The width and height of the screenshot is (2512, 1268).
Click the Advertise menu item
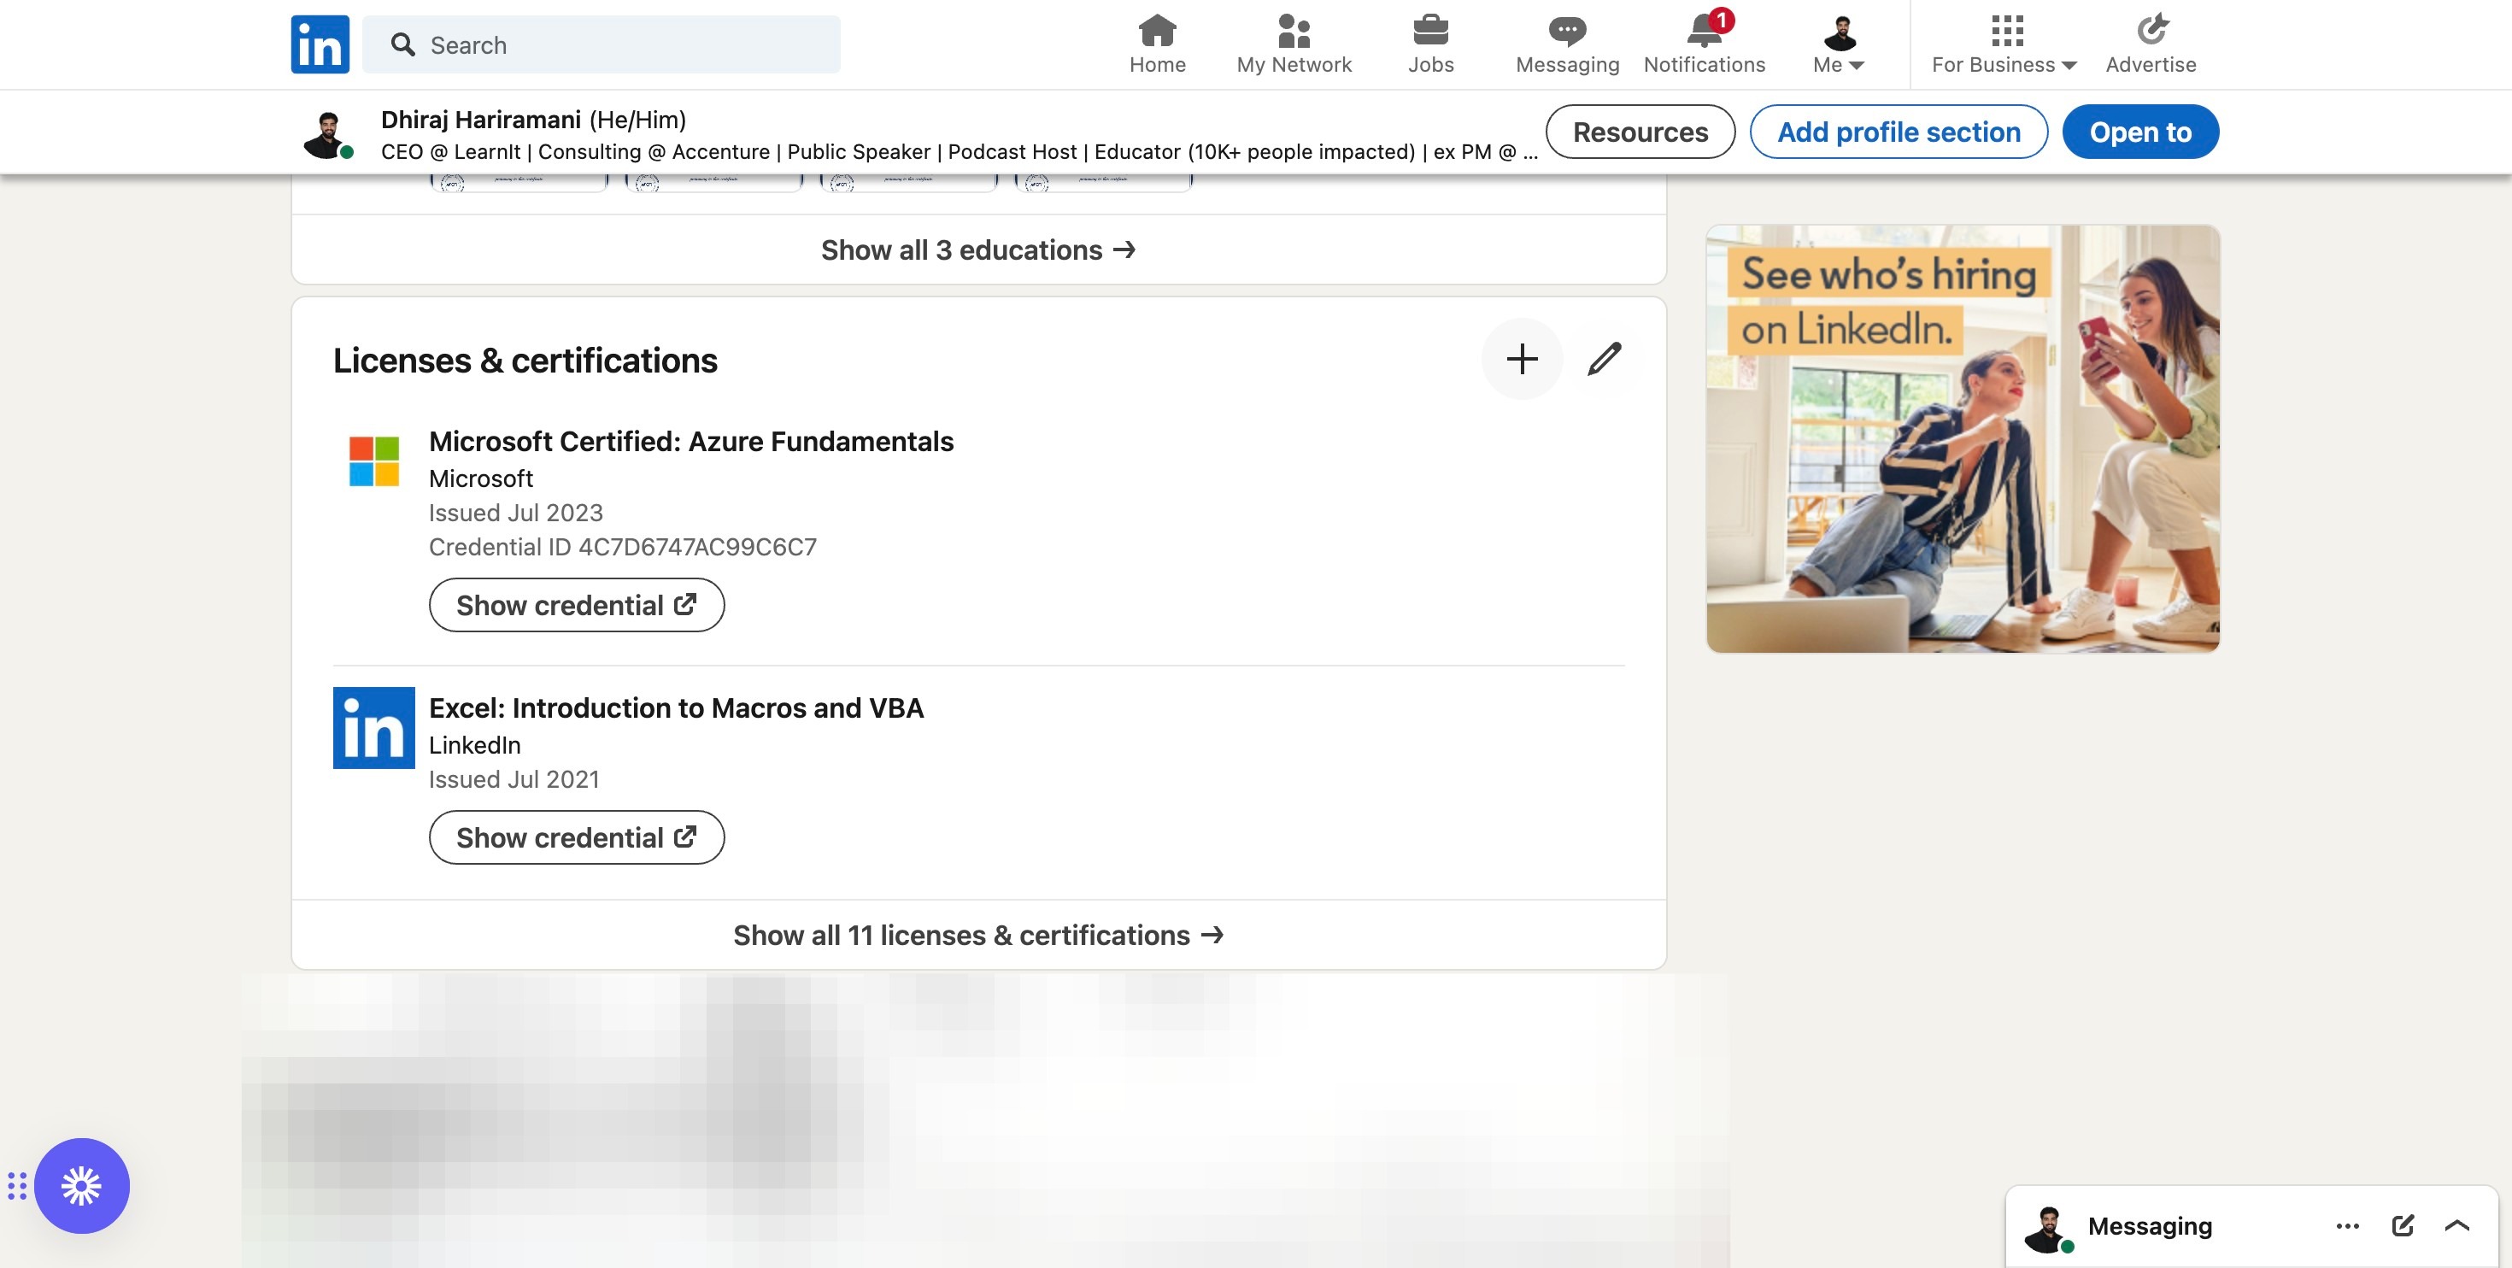pyautogui.click(x=2151, y=44)
